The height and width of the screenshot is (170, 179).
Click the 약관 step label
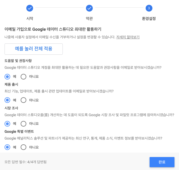point(89,18)
